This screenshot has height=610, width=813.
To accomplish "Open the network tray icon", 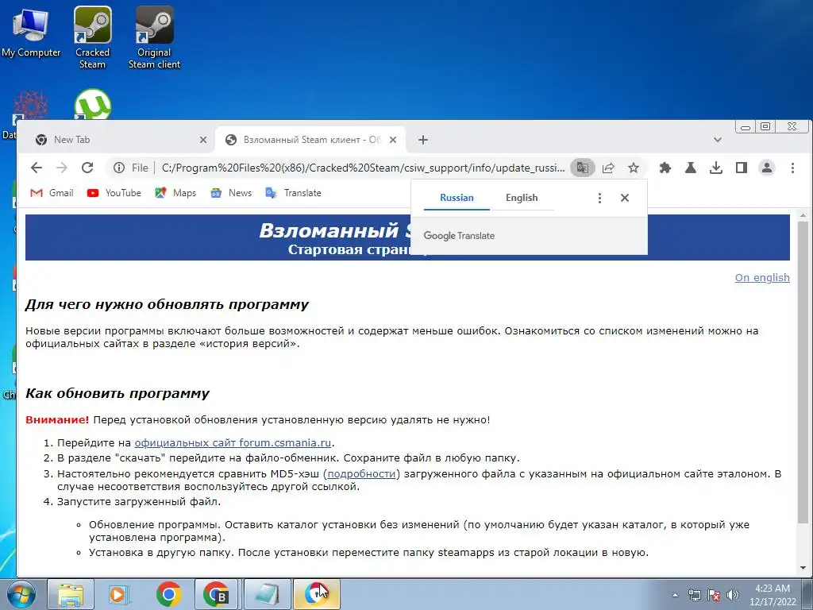I will (694, 595).
